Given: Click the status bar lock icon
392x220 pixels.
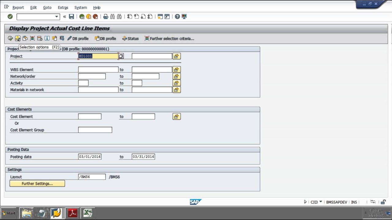Looking at the screenshot, I should point(383,202).
